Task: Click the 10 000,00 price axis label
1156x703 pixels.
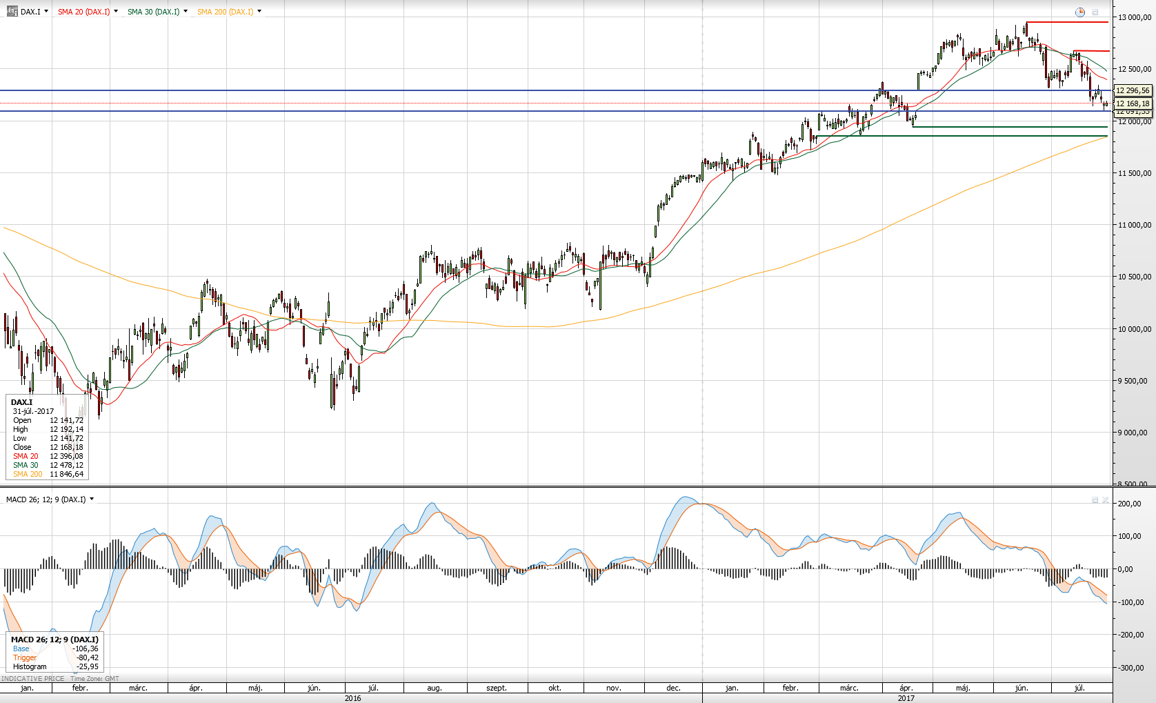Action: coord(1135,329)
